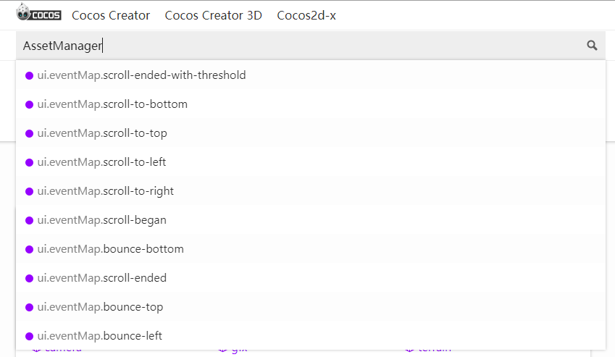Select ui.eventMap.scroll-to-right suggestion
615x357 pixels.
pyautogui.click(x=106, y=191)
